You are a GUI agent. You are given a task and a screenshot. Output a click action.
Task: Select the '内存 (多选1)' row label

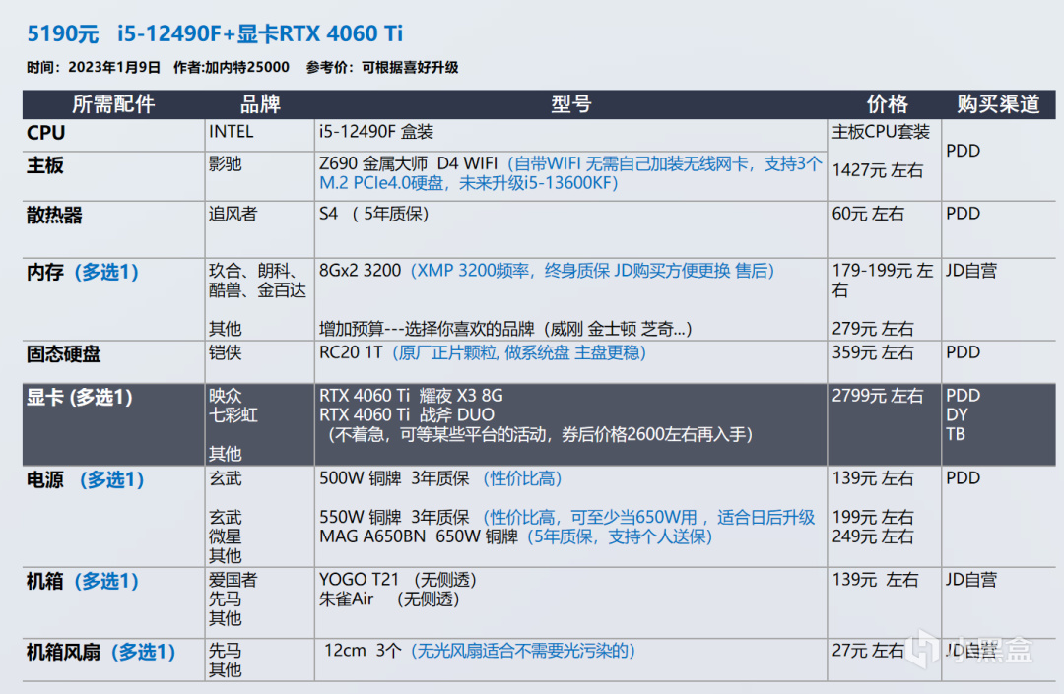tap(83, 272)
